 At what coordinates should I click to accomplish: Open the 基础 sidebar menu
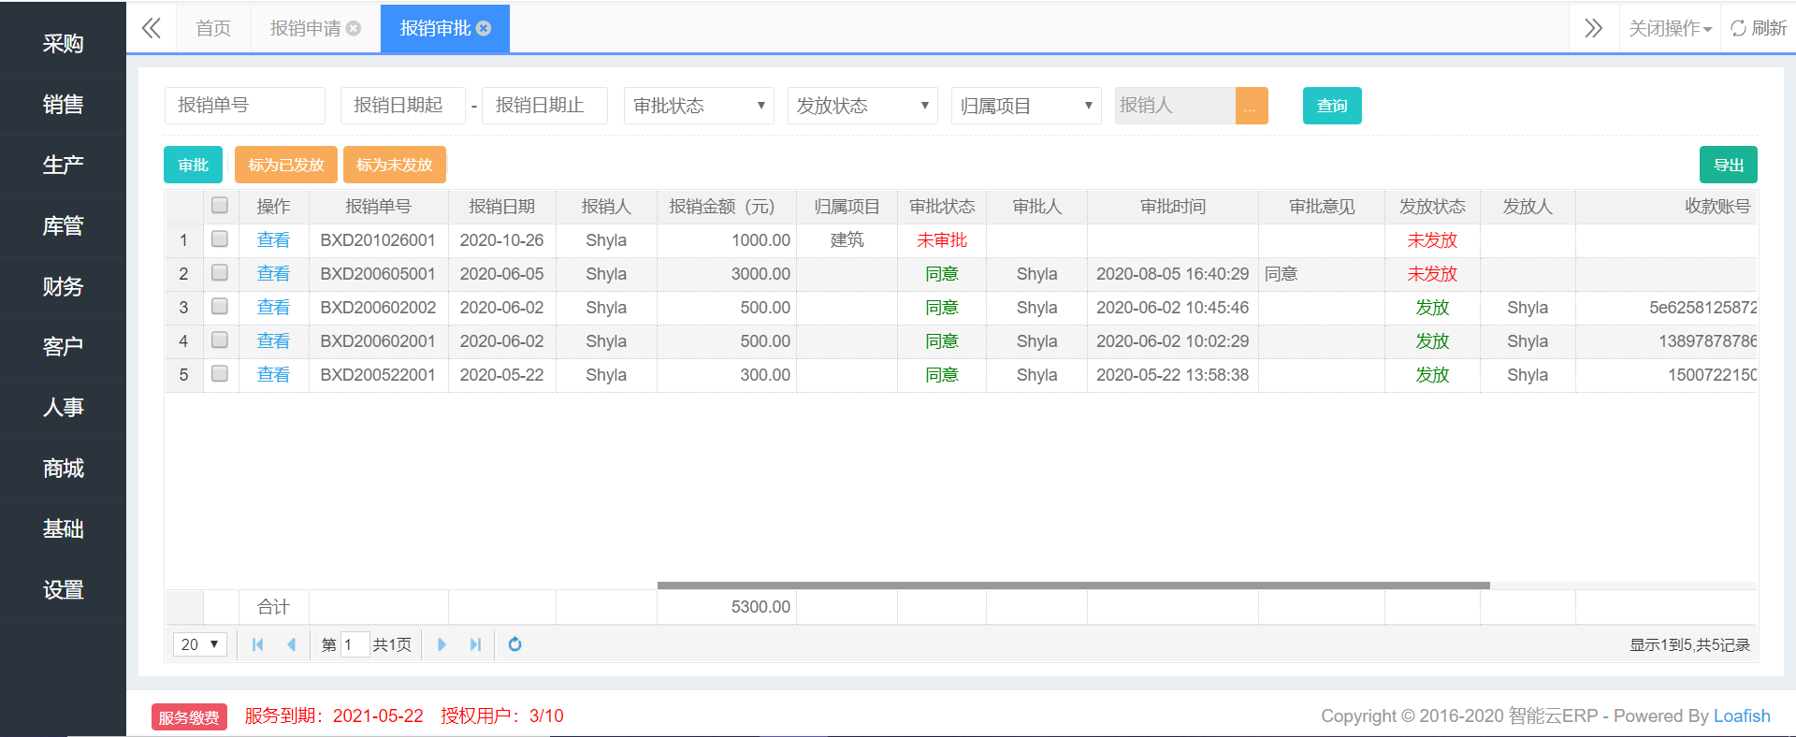pyautogui.click(x=63, y=529)
